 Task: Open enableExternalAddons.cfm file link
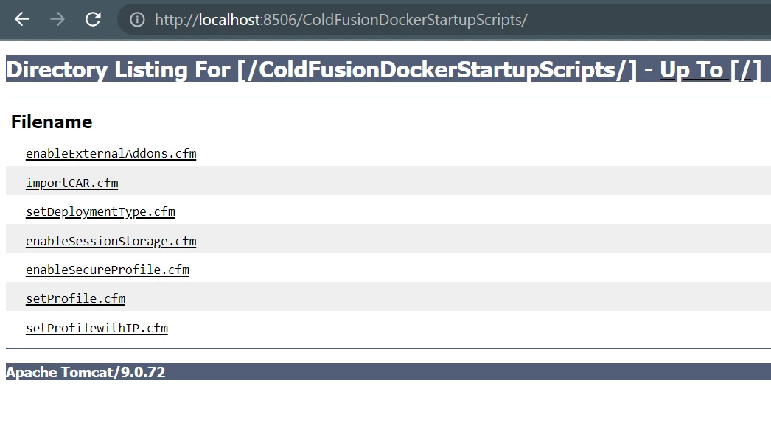(111, 154)
